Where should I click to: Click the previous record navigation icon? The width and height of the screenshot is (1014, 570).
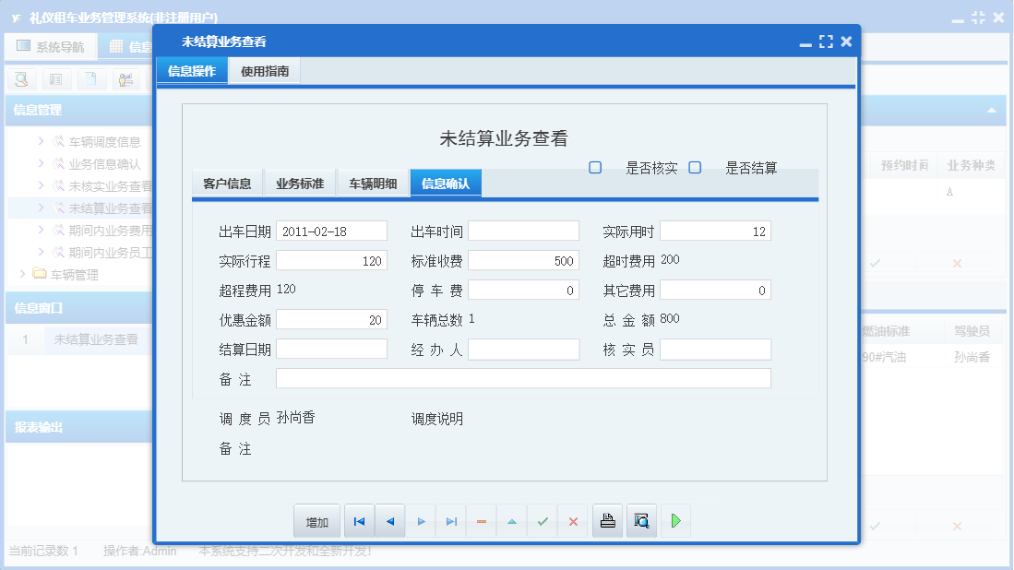pyautogui.click(x=389, y=520)
